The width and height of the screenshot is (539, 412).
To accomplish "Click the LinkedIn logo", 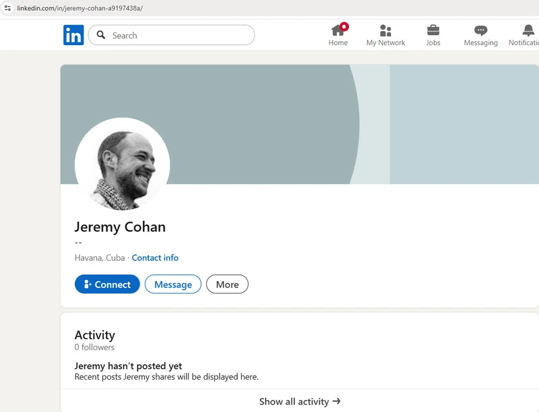I will point(73,35).
